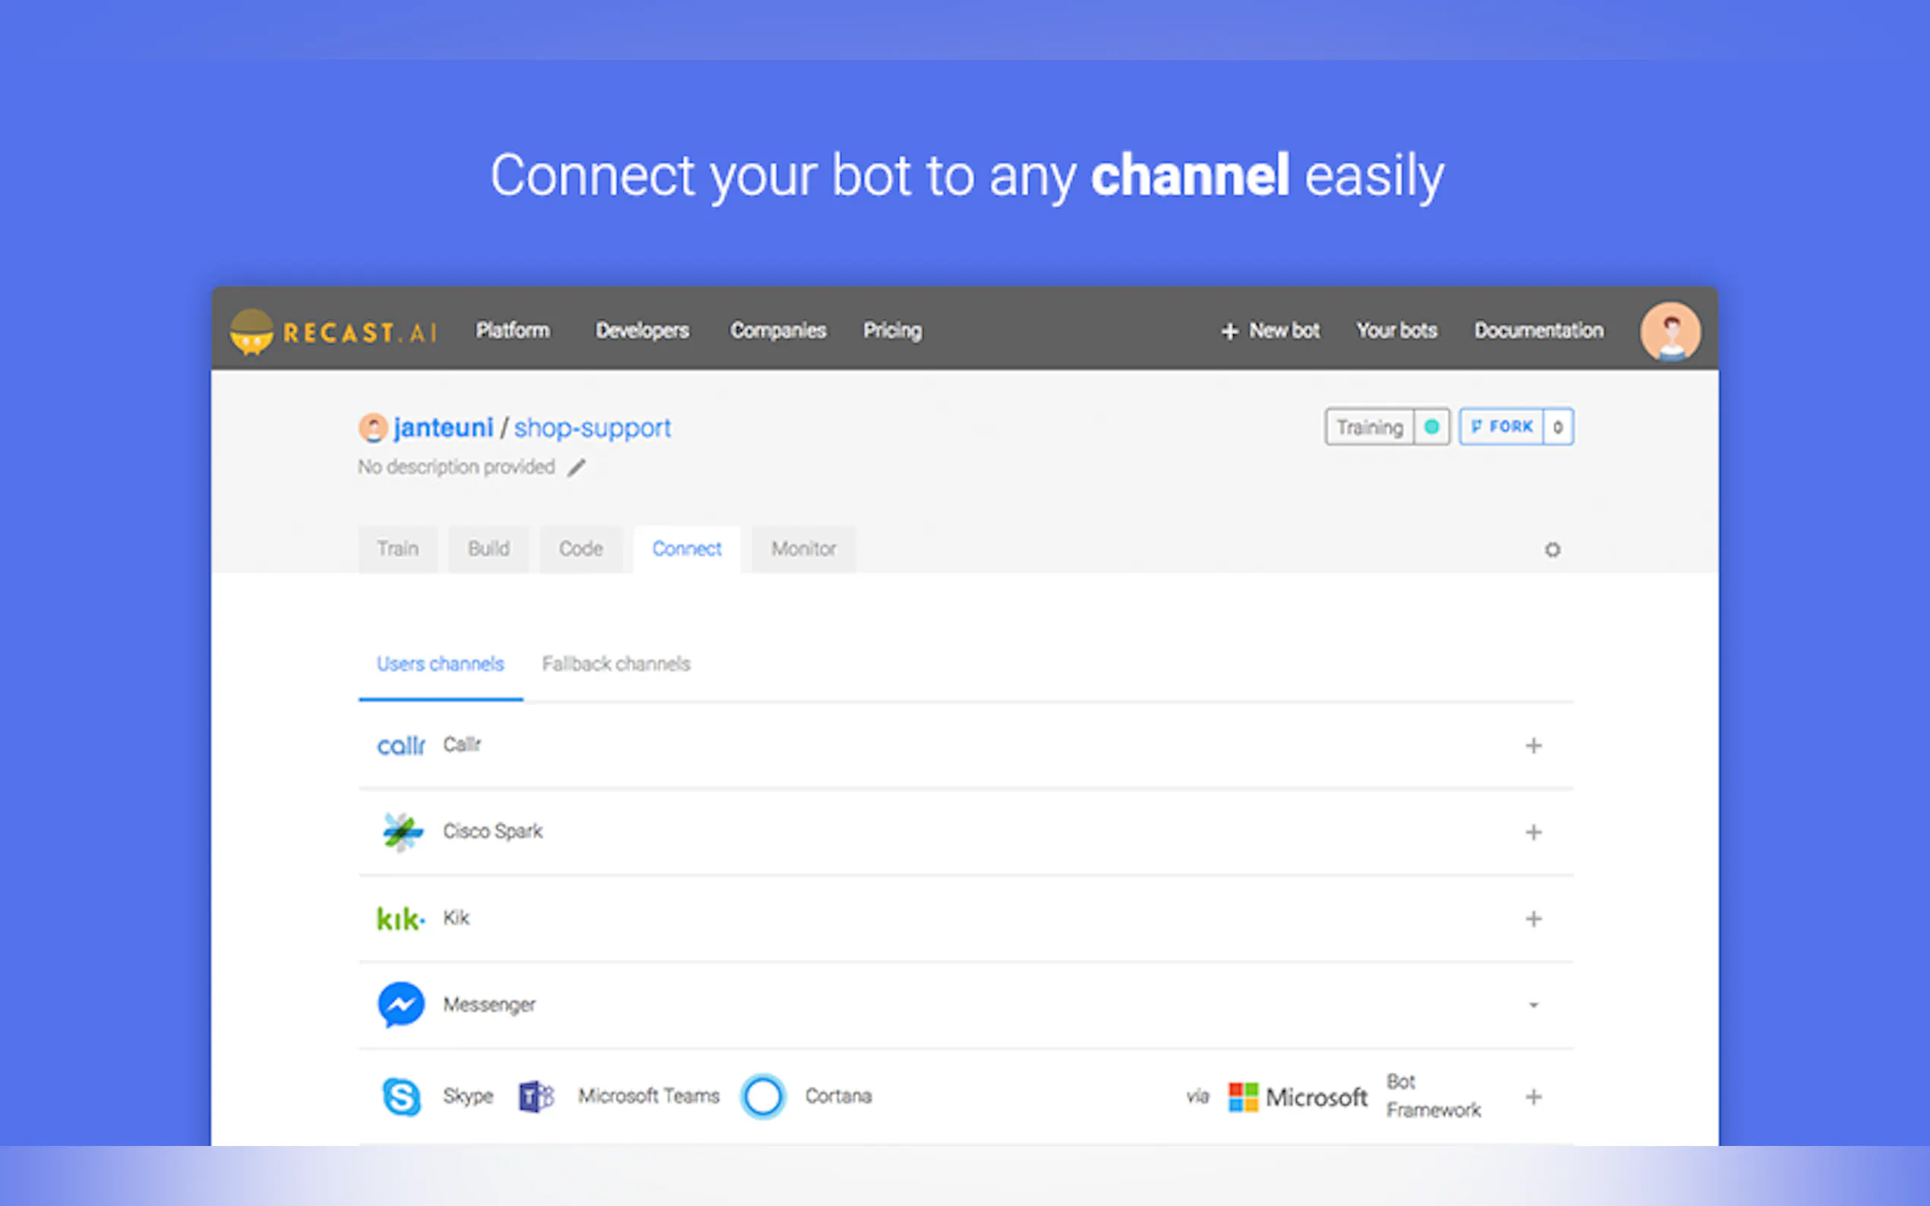1930x1206 pixels.
Task: Expand the Cisco Spark channel row
Action: point(1533,832)
